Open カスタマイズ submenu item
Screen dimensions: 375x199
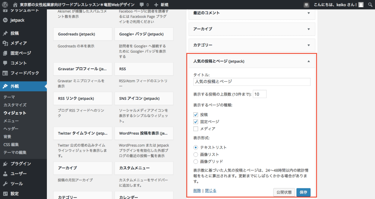pyautogui.click(x=15, y=105)
